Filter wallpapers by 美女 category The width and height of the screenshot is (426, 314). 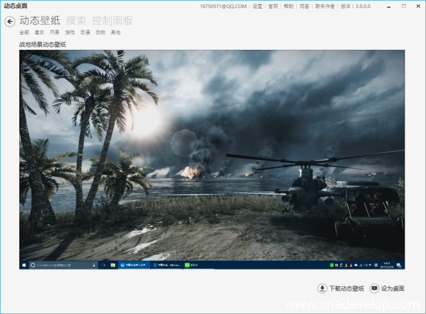[39, 32]
